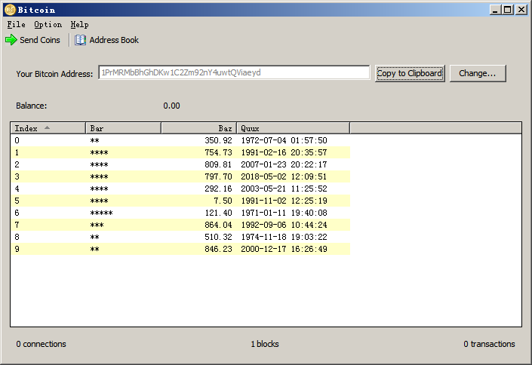The height and width of the screenshot is (365, 532).
Task: Click the 0.00 balance value
Action: point(172,106)
